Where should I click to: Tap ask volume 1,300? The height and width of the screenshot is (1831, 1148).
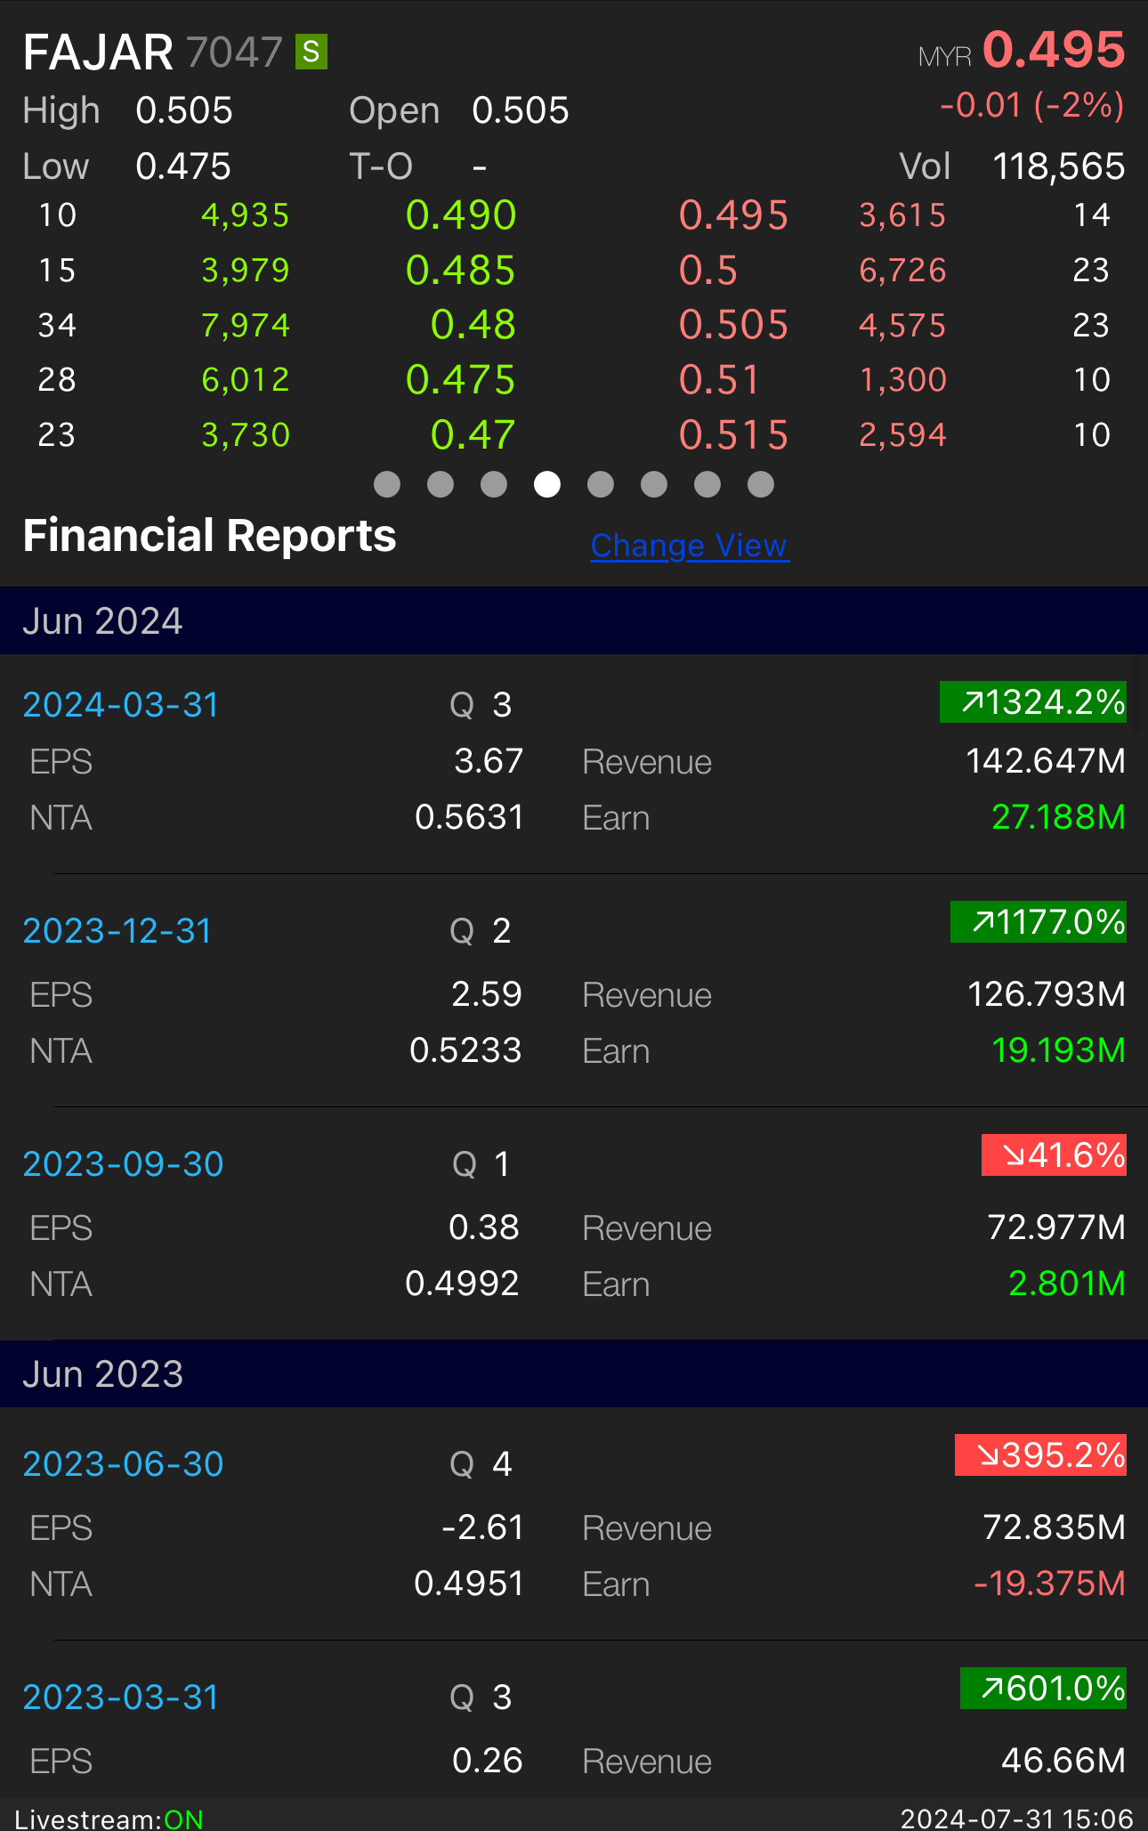click(902, 380)
